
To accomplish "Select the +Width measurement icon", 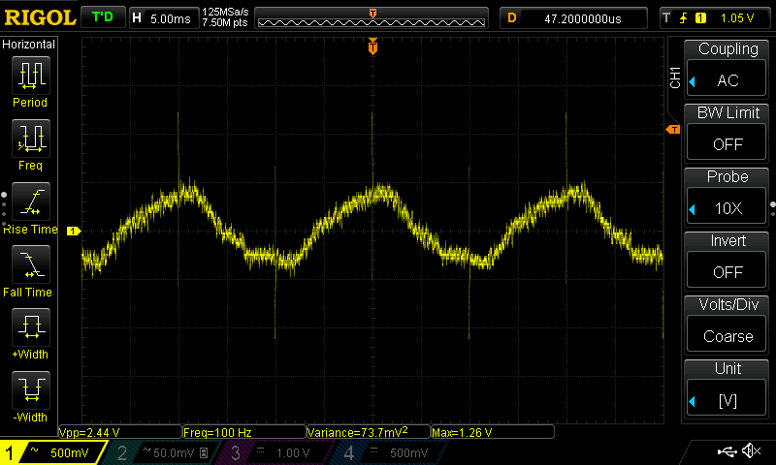I will click(x=30, y=327).
